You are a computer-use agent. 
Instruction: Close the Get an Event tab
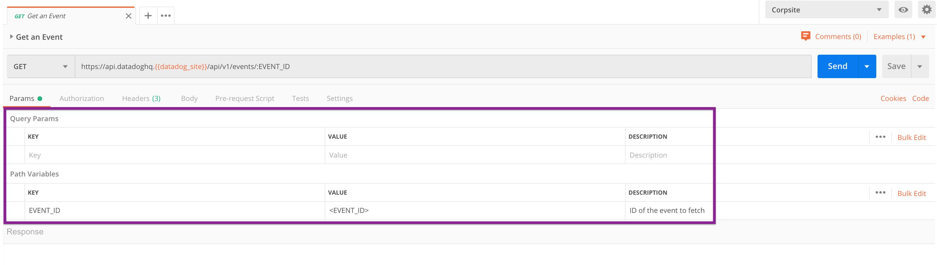[128, 16]
